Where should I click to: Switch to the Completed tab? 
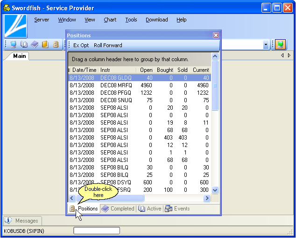pos(118,209)
